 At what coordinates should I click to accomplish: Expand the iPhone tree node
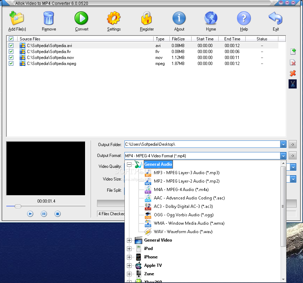(x=129, y=257)
